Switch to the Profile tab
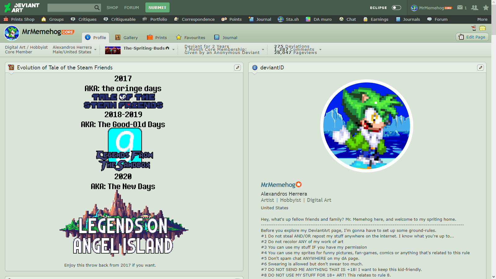 tap(95, 38)
